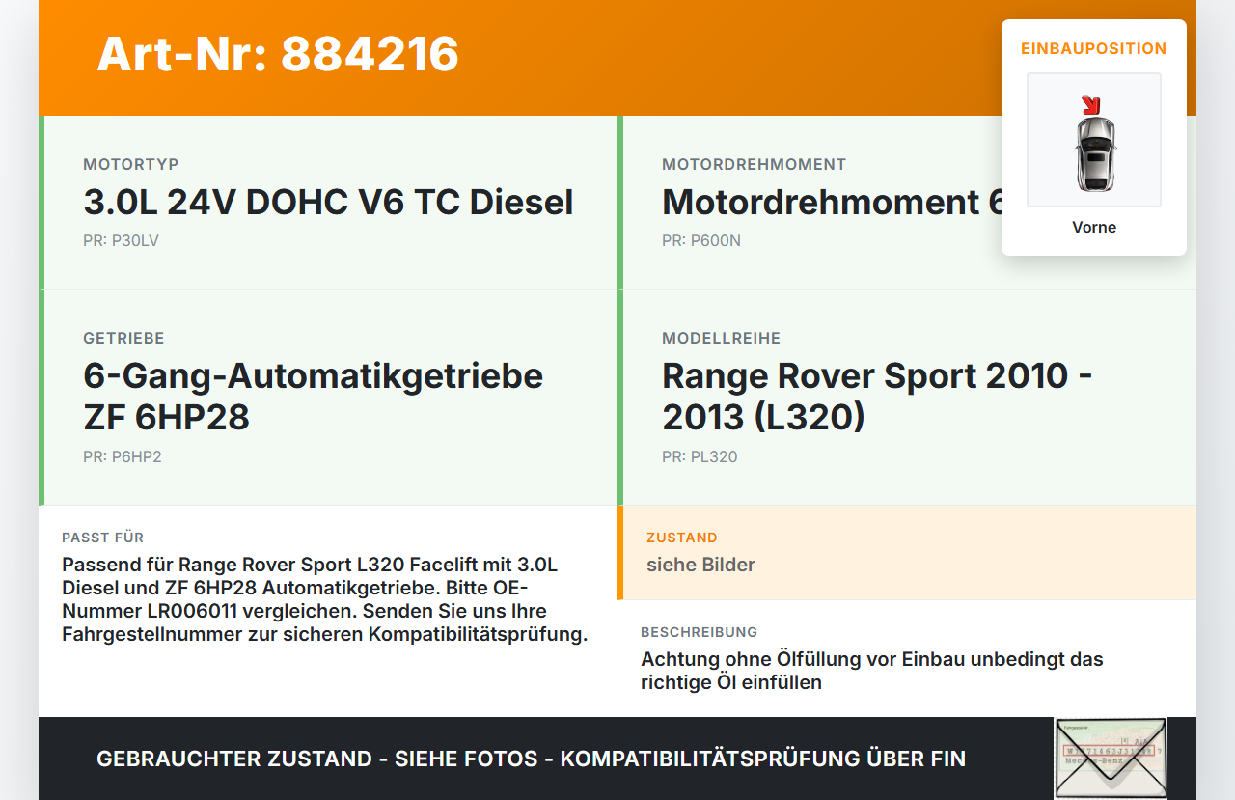Click the siehe Bilder condition text
Viewport: 1235px width, 800px height.
pyautogui.click(x=700, y=566)
